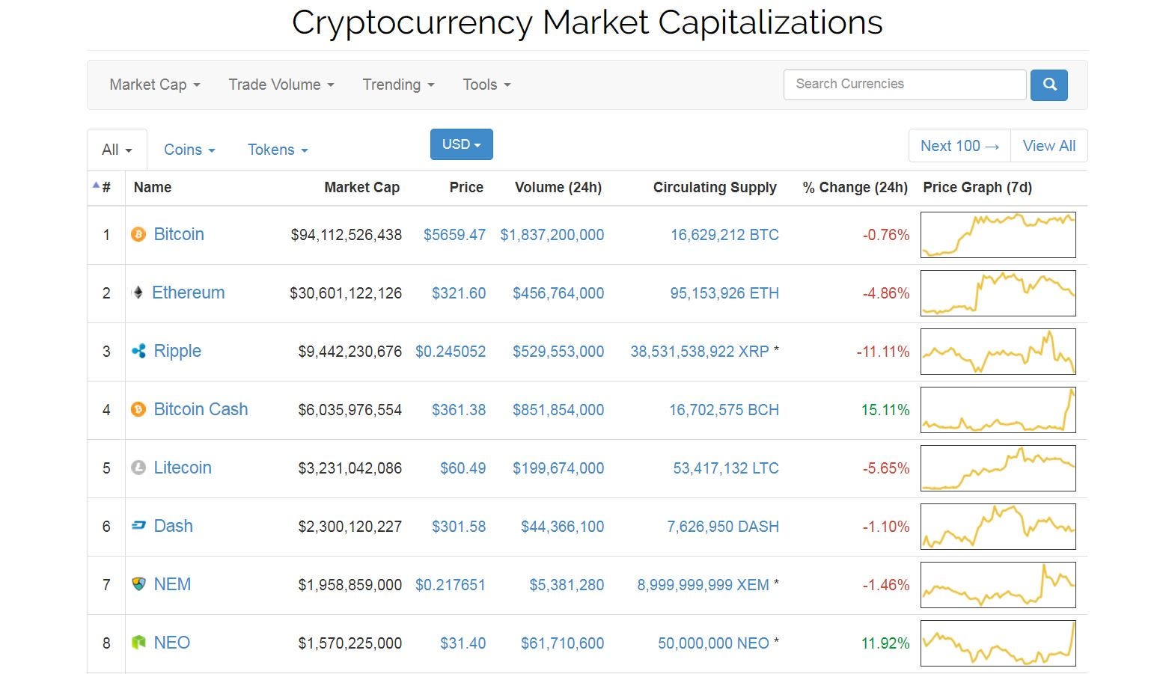Click the Dash logo icon
This screenshot has width=1166, height=674.
(138, 527)
